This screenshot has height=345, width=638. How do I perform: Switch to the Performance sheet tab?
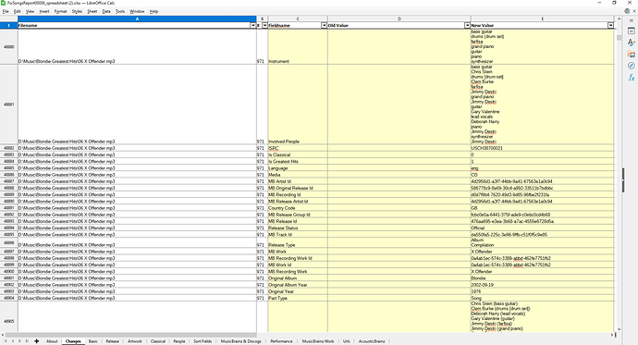click(x=281, y=341)
